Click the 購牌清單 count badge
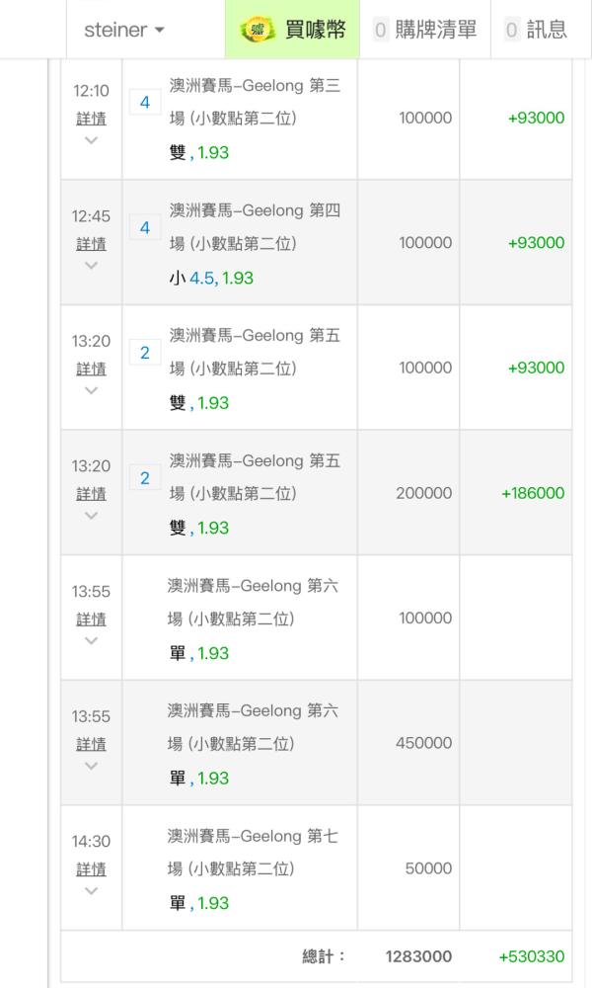The height and width of the screenshot is (988, 592). pyautogui.click(x=381, y=30)
